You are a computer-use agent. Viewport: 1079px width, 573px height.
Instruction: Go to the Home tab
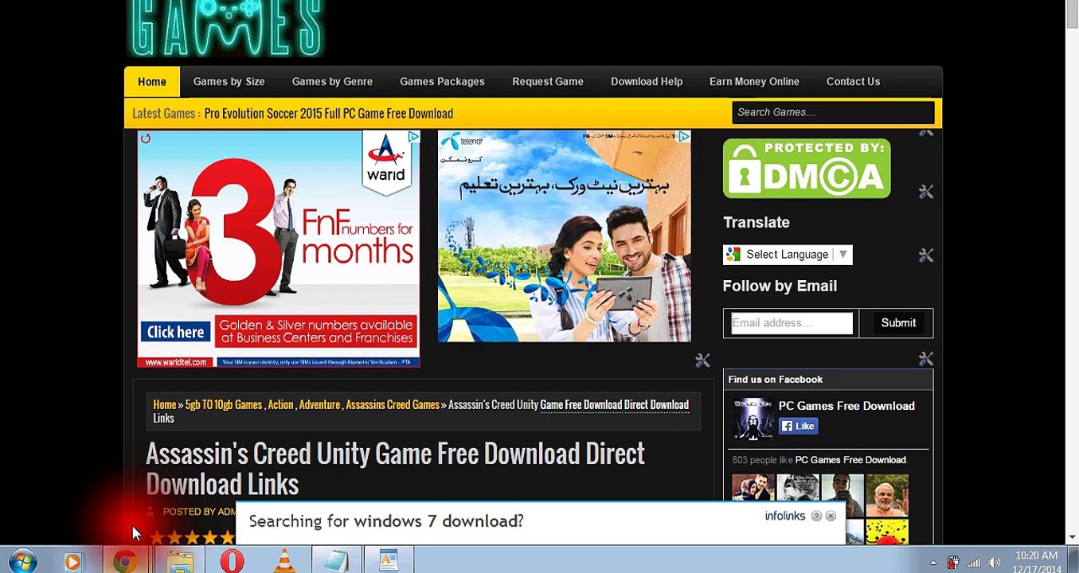[152, 81]
